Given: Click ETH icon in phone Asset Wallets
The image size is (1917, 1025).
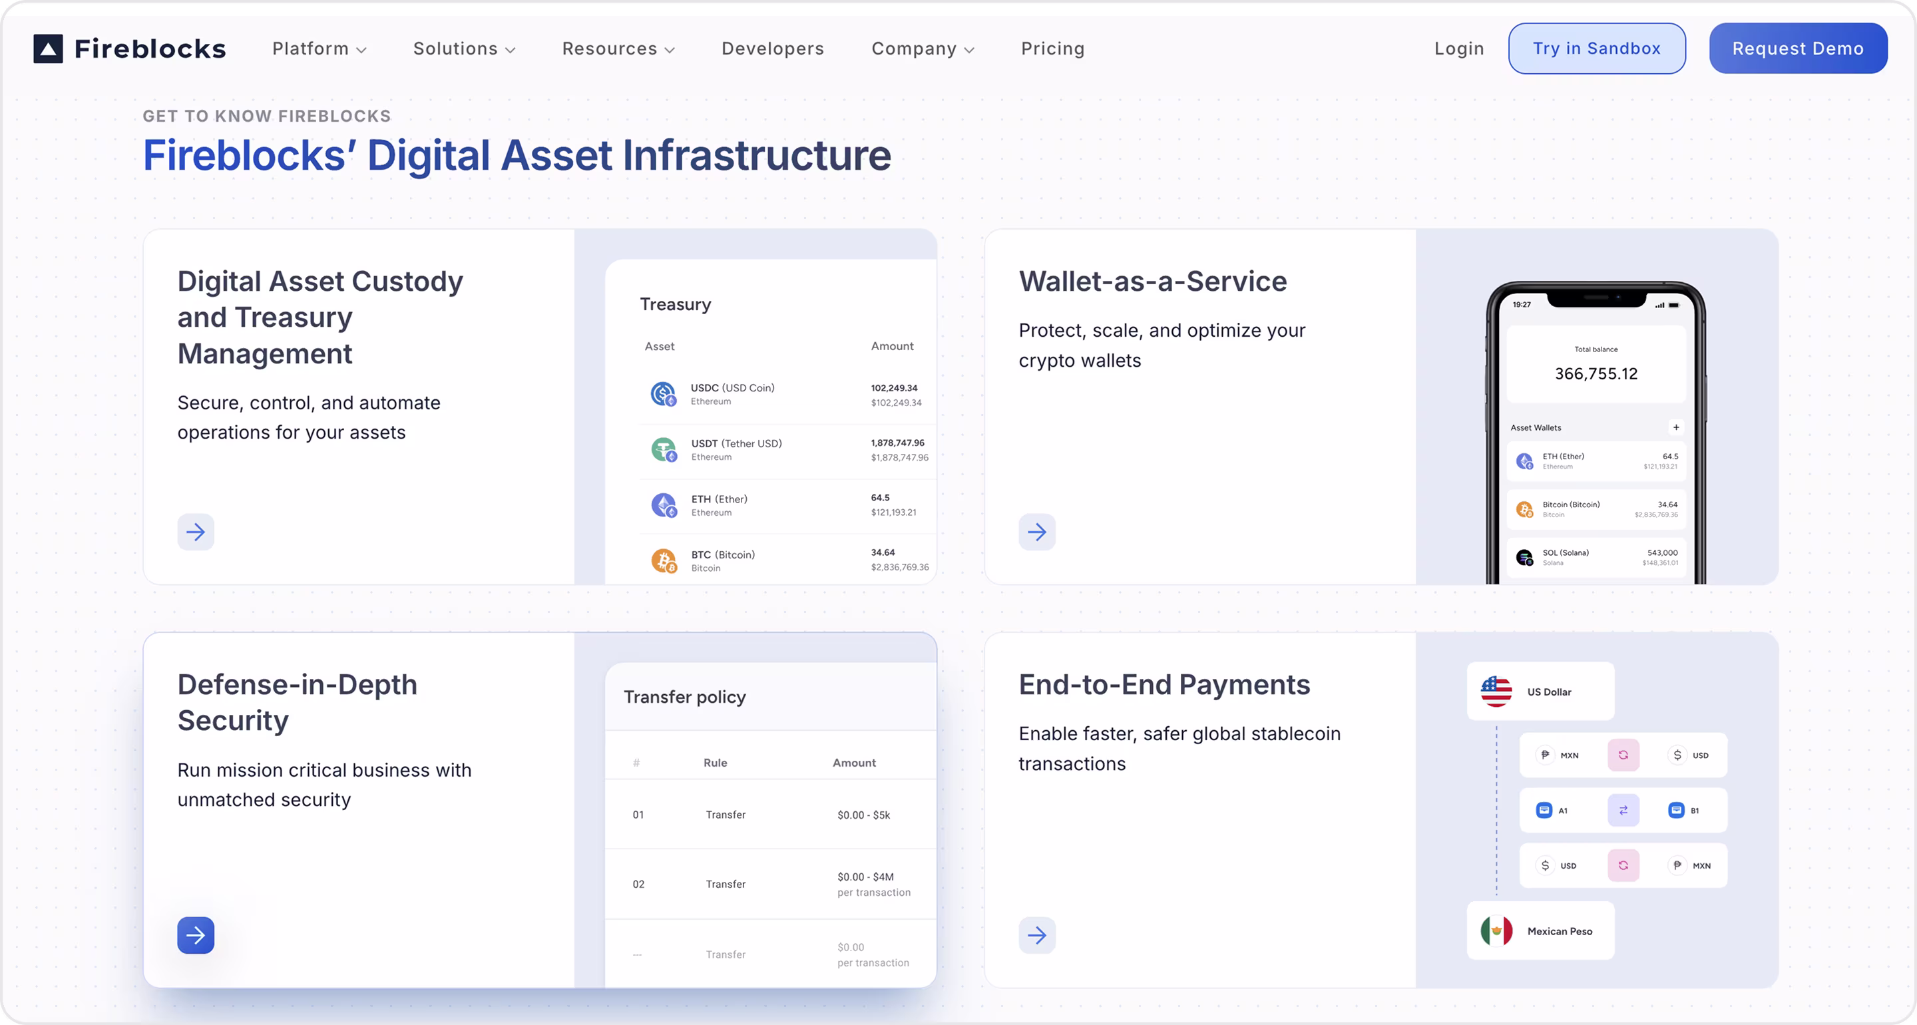Looking at the screenshot, I should point(1524,461).
